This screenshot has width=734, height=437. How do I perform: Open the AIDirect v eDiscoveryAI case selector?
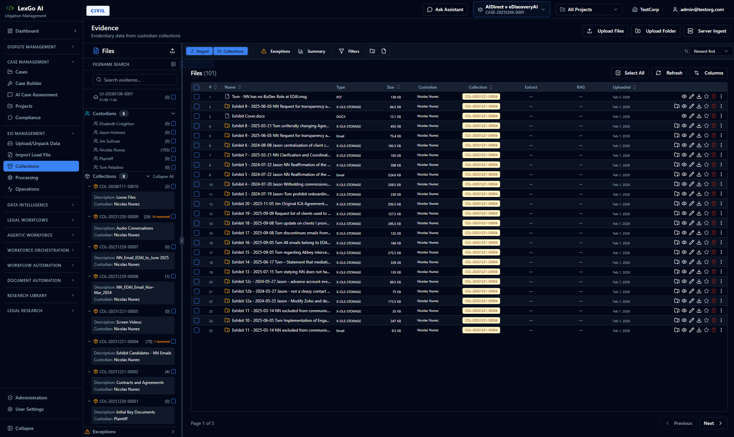click(512, 9)
